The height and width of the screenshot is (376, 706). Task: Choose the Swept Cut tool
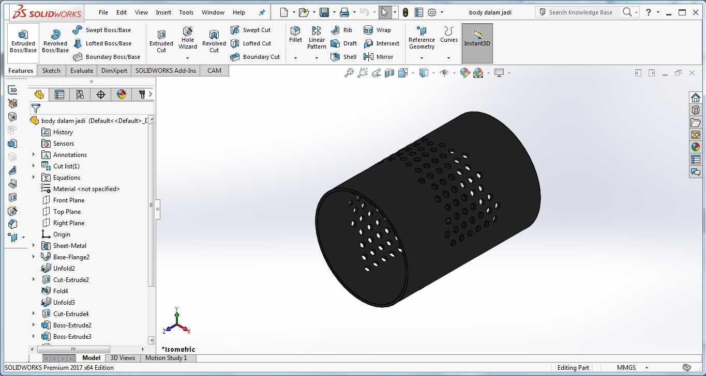coord(250,30)
